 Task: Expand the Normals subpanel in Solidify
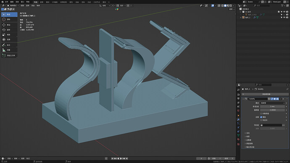[x=248, y=133]
